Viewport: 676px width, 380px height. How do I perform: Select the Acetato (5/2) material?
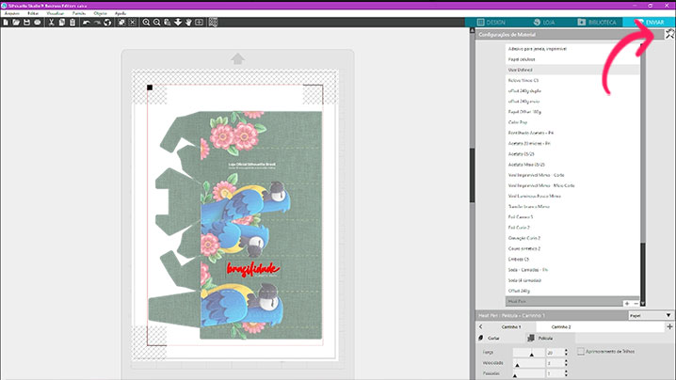pyautogui.click(x=572, y=154)
